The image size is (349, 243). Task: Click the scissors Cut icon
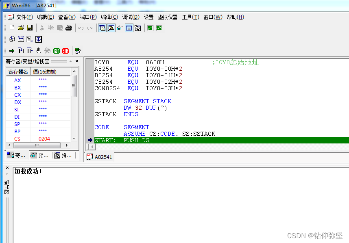(x=42, y=28)
